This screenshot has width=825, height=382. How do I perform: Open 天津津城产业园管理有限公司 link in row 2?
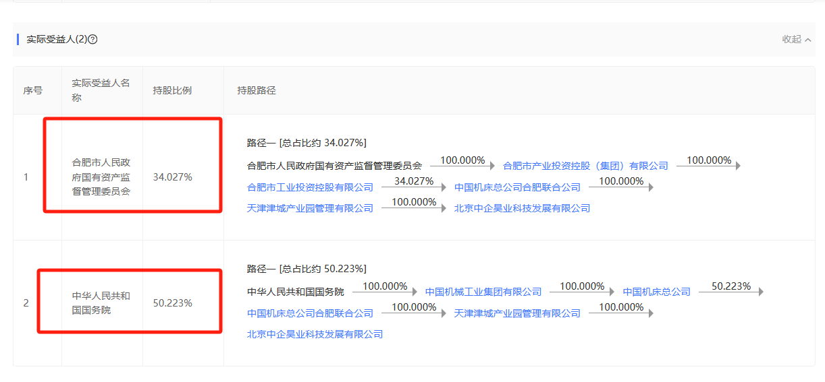click(x=517, y=313)
